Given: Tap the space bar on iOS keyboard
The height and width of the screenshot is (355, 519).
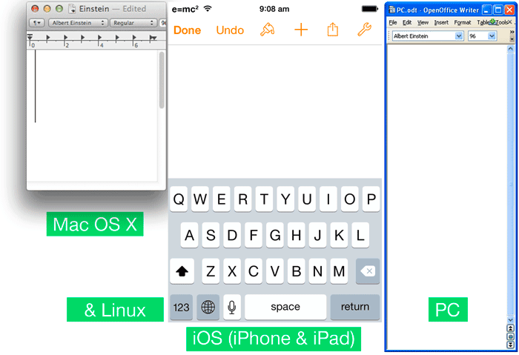Looking at the screenshot, I should 285,307.
